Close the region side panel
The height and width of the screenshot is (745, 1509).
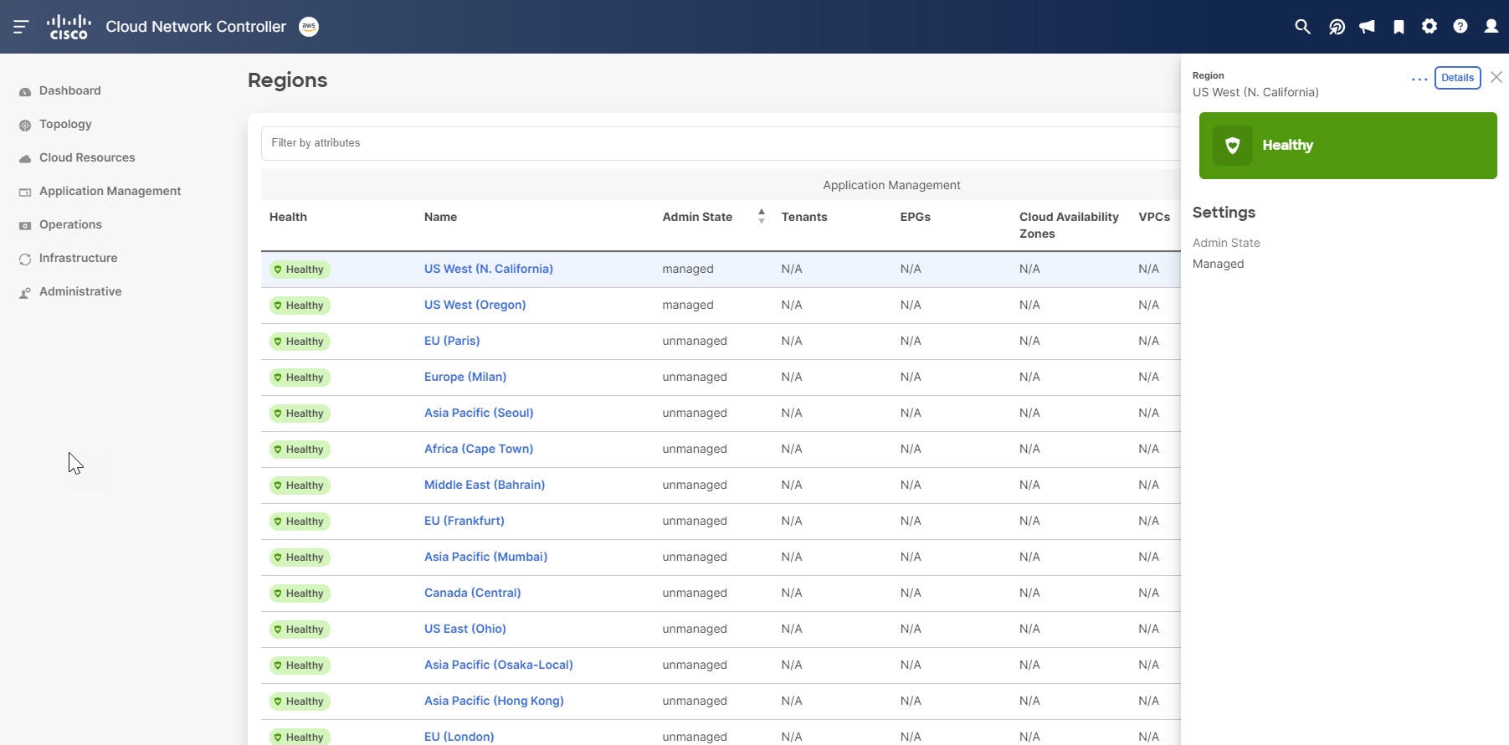click(1496, 77)
